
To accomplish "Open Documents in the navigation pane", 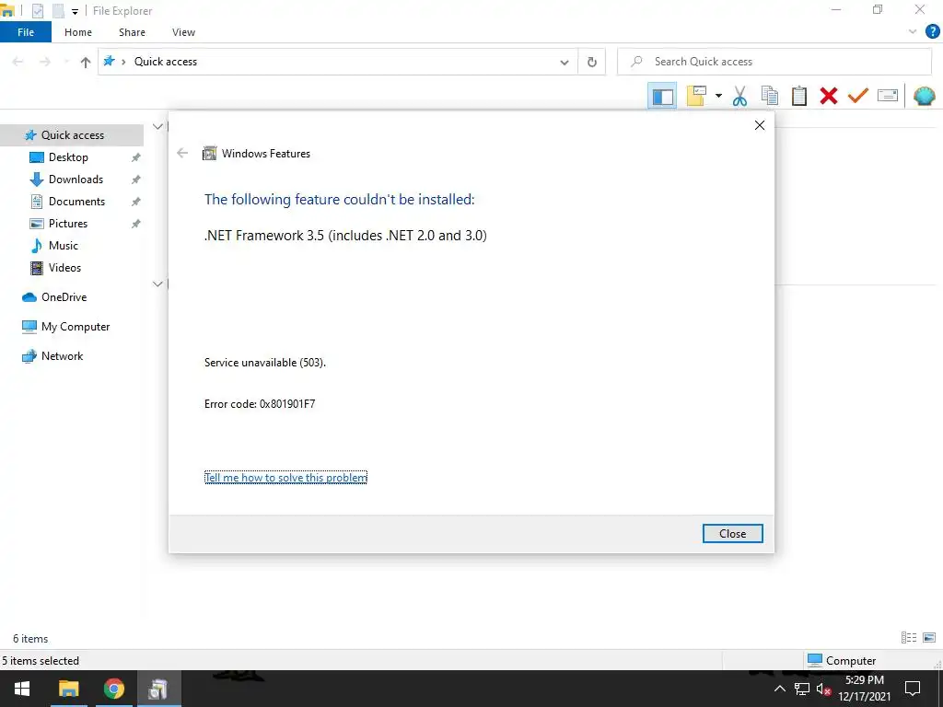I will click(x=76, y=202).
